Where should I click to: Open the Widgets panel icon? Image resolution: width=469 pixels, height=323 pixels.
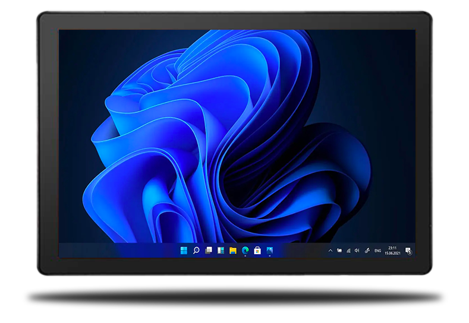point(221,251)
